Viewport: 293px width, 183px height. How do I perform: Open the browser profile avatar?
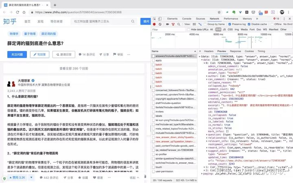click(x=282, y=12)
